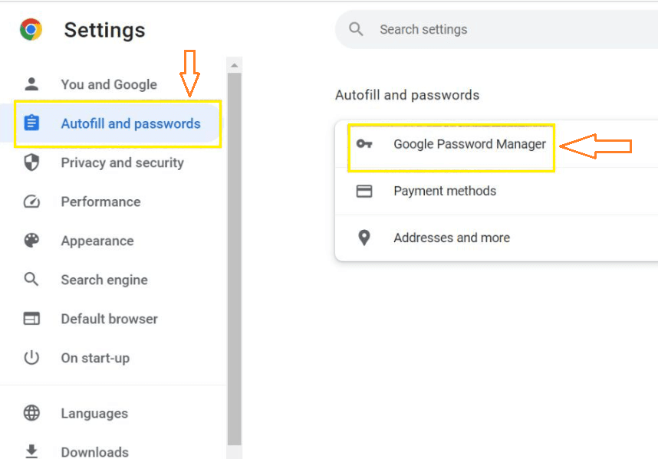The image size is (658, 459).
Task: Click the palette Appearance icon
Action: [x=31, y=241]
